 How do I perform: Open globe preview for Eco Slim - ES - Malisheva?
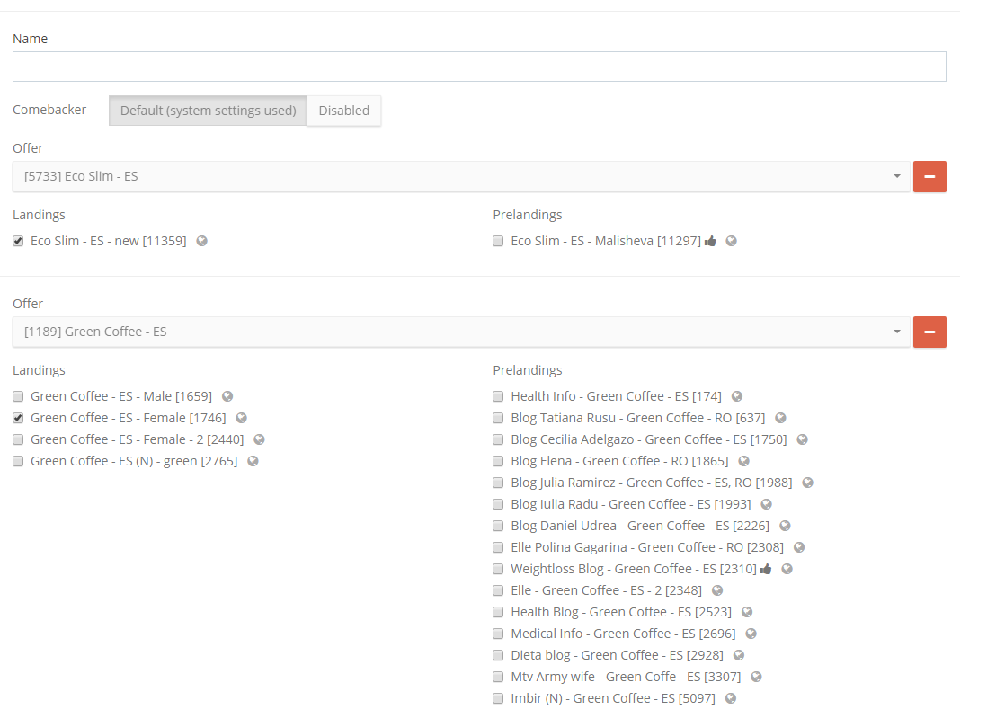tap(731, 240)
